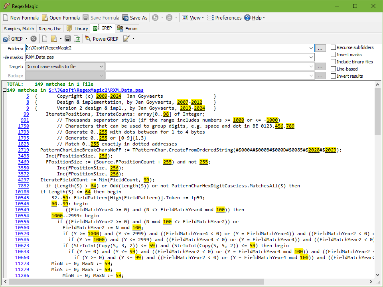
Task: Expand the Folders history dropdown
Action: pos(311,48)
